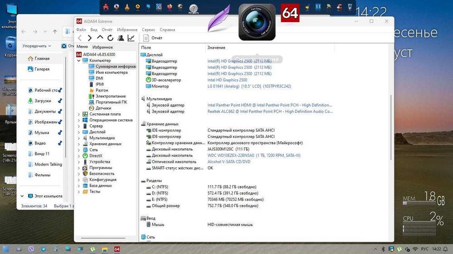453x254 pixels.
Task: Go forward using AIDA64 right arrow button
Action: [90, 38]
